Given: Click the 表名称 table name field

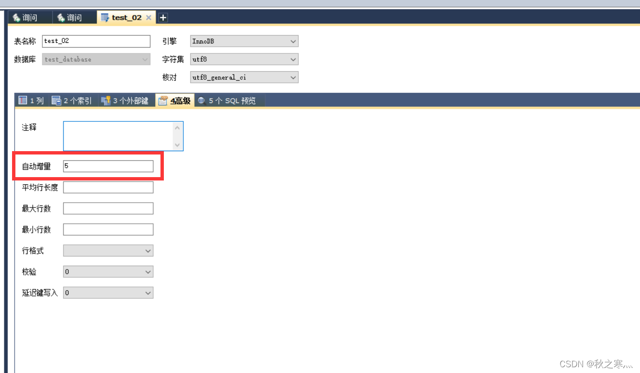Looking at the screenshot, I should [96, 41].
